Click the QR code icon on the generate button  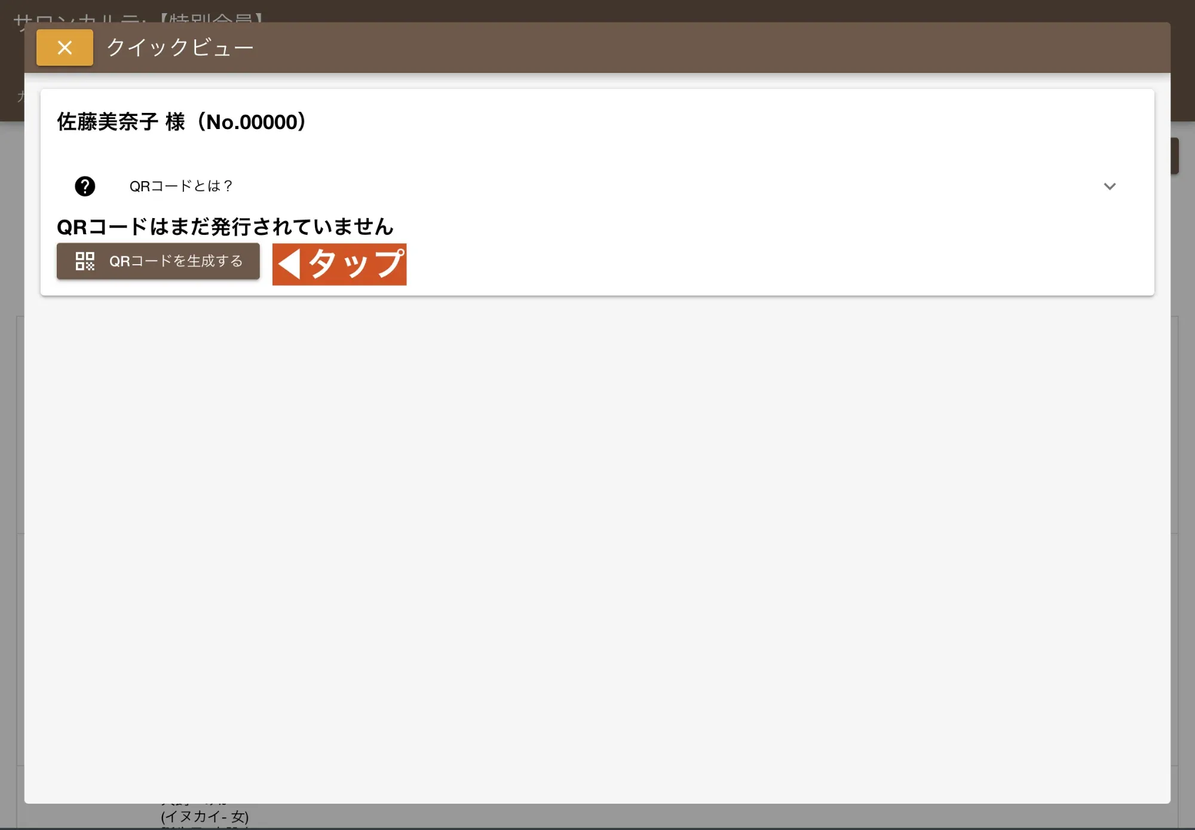pos(84,261)
